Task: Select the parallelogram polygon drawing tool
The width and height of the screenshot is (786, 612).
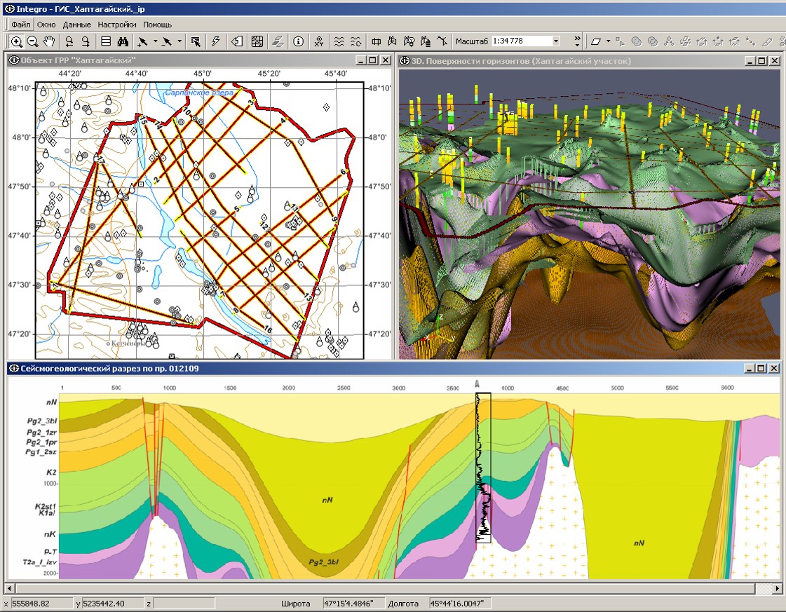Action: [596, 41]
